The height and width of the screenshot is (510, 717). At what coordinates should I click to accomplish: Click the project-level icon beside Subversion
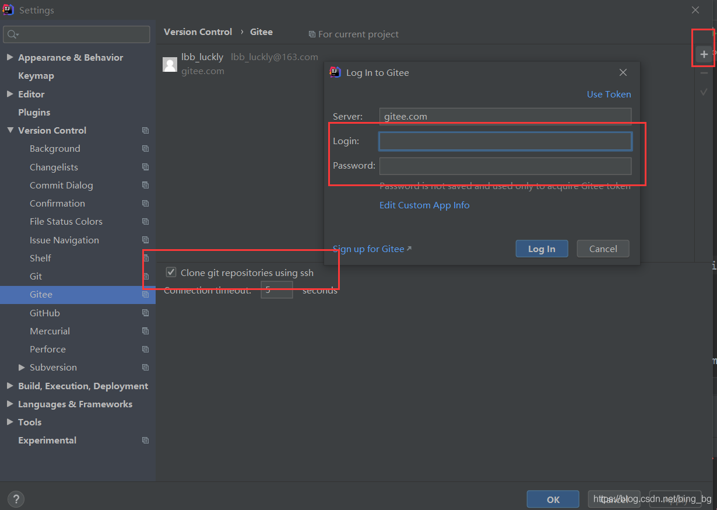[x=145, y=368]
